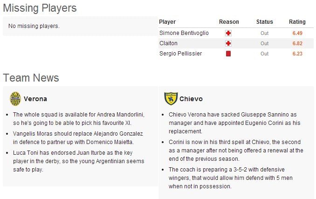The height and width of the screenshot is (199, 316).
Task: Open Claiton player link
Action: [168, 43]
